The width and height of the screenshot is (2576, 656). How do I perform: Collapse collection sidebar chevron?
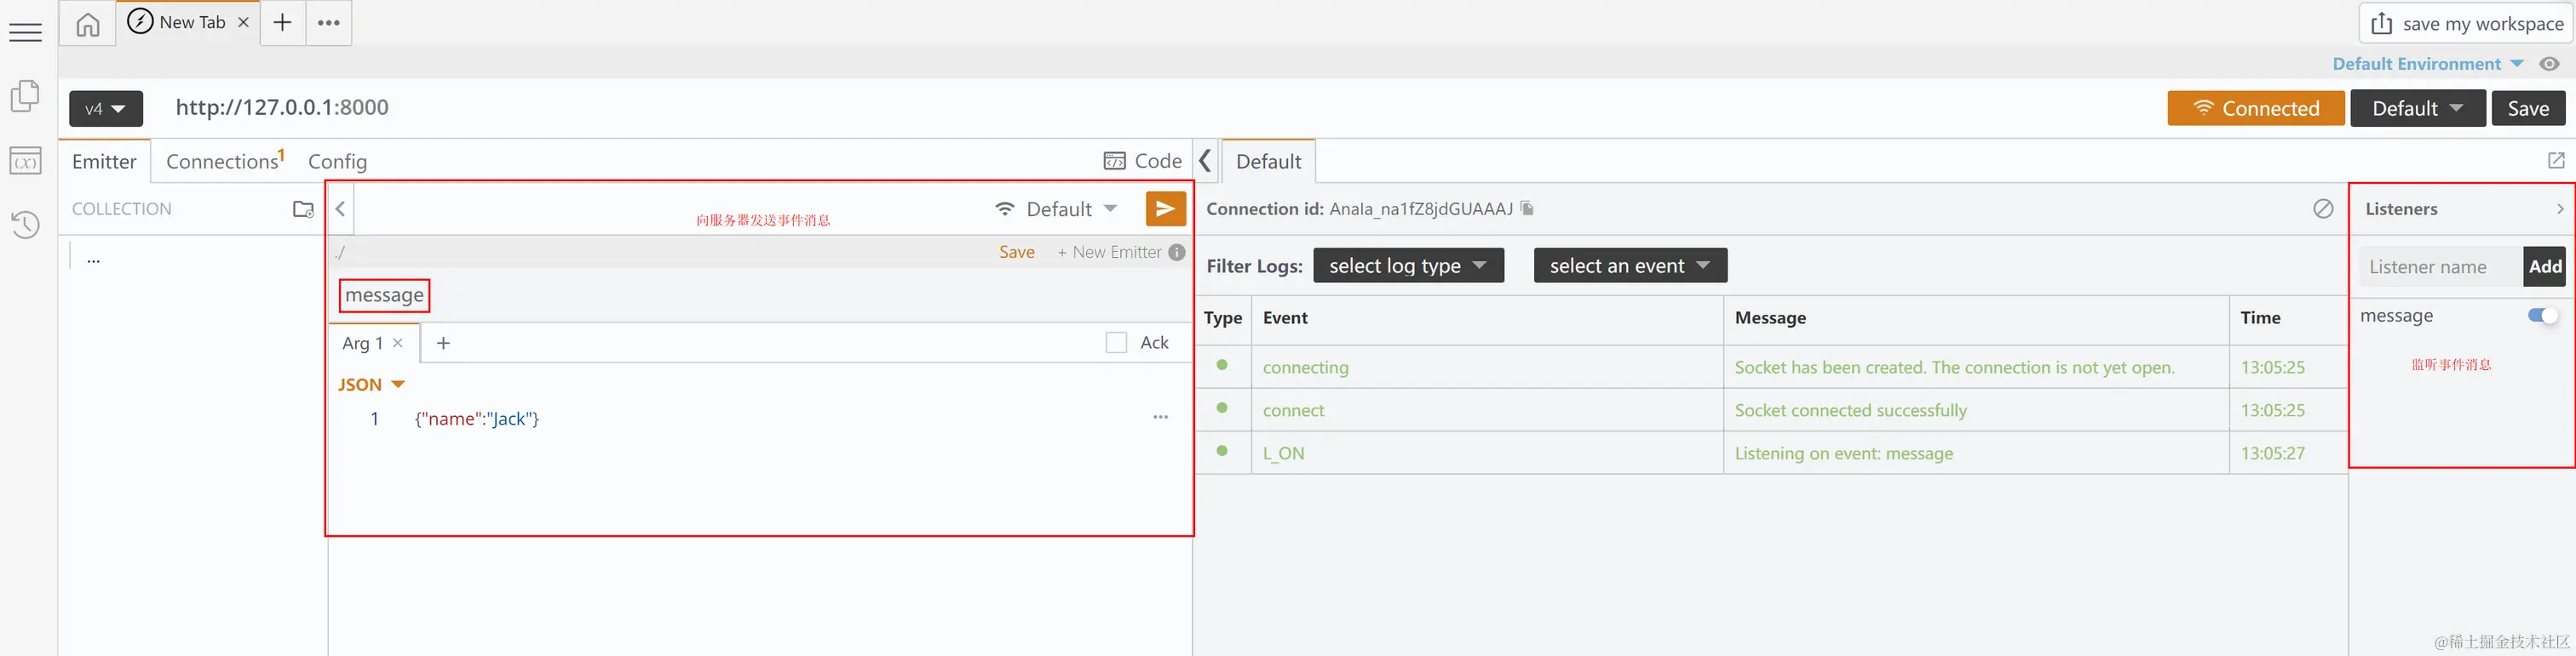[x=341, y=208]
